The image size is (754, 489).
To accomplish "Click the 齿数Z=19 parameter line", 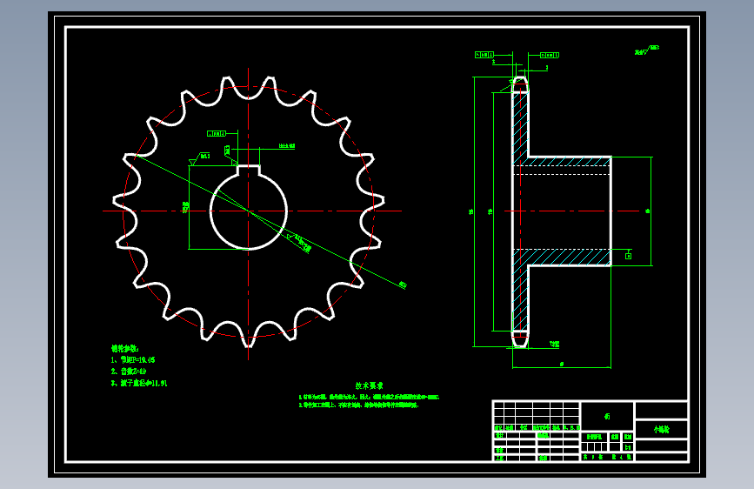I will click(x=129, y=371).
